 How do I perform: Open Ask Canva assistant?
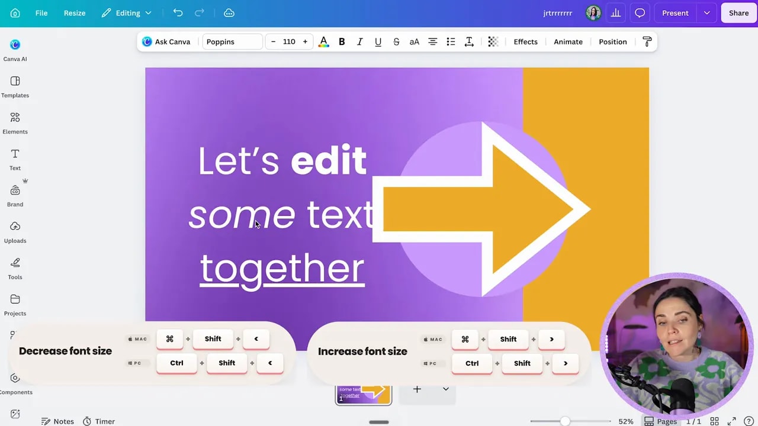(166, 42)
